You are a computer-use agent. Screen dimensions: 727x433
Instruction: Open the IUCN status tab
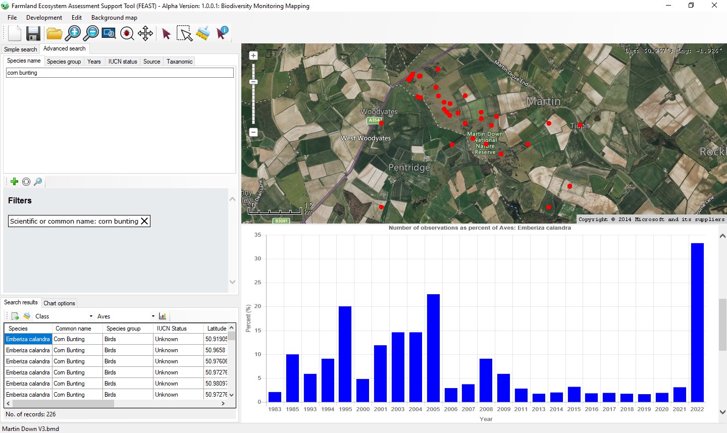pos(123,62)
